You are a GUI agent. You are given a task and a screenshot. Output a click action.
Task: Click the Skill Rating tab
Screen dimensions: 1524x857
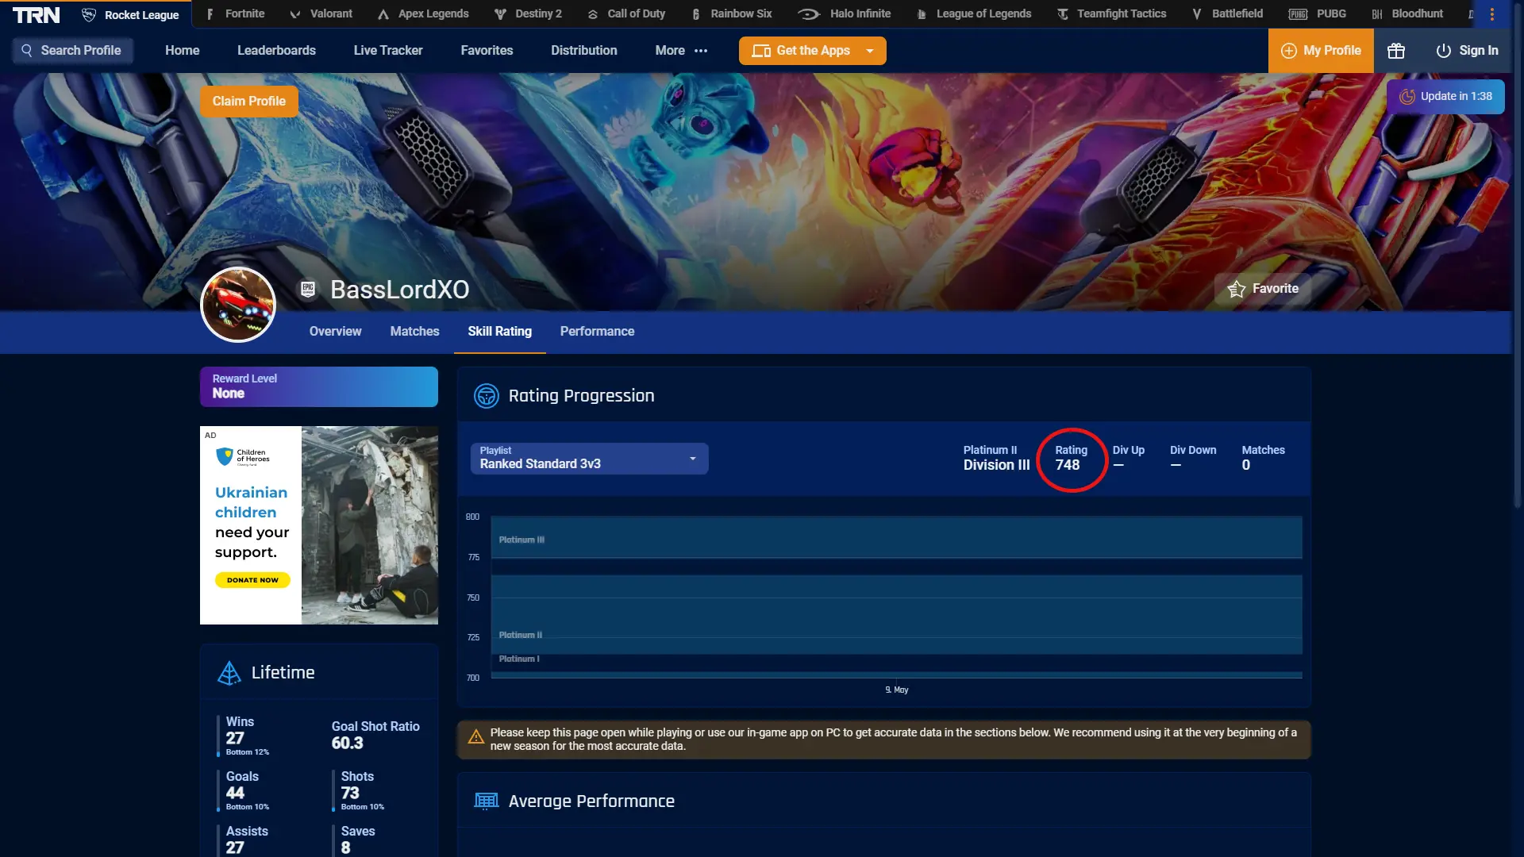499,331
